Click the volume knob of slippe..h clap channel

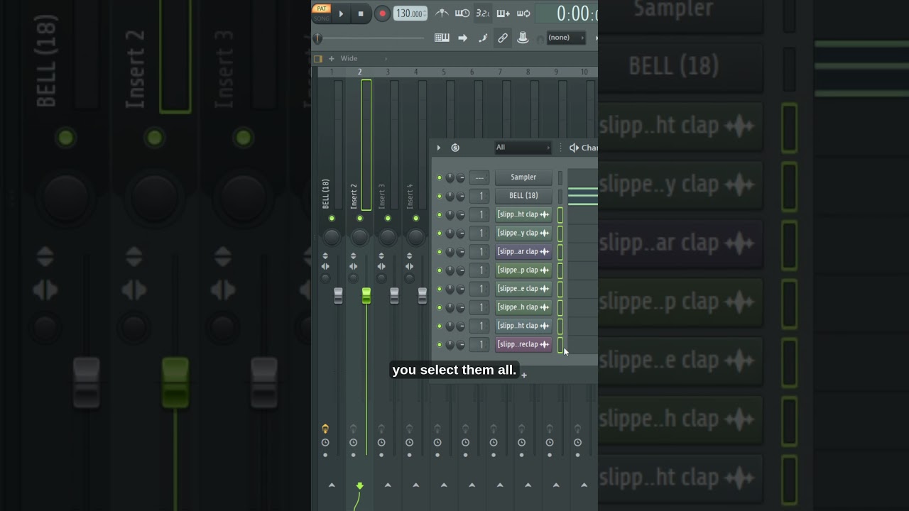[460, 307]
